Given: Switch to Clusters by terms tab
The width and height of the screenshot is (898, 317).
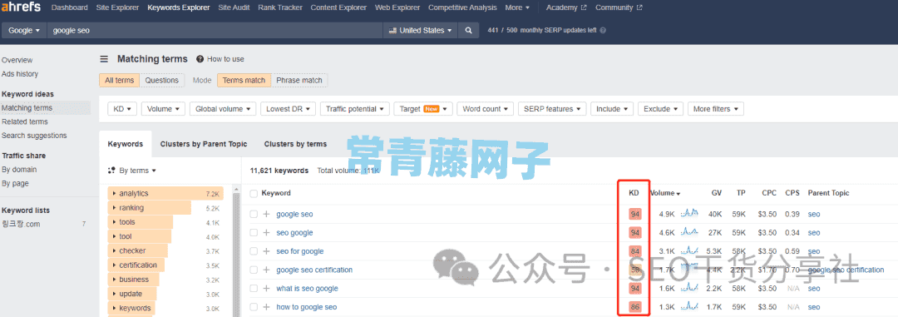Looking at the screenshot, I should pos(295,144).
